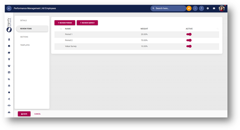Open the graduation cap learning icon

pyautogui.click(x=9, y=53)
